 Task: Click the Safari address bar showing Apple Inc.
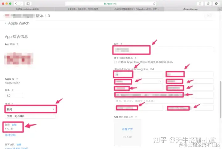coord(111,3)
